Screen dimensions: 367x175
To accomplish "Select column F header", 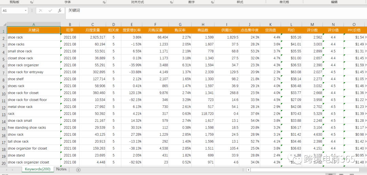I will tap(155, 24).
